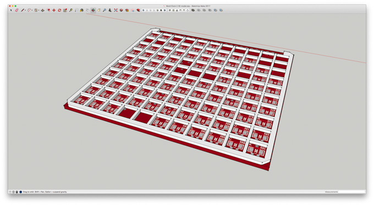Toggle X-Ray face style
Image resolution: width=374 pixels, height=205 pixels.
(x=144, y=10)
